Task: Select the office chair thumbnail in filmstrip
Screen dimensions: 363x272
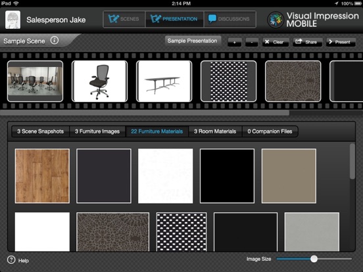Action: (x=99, y=81)
